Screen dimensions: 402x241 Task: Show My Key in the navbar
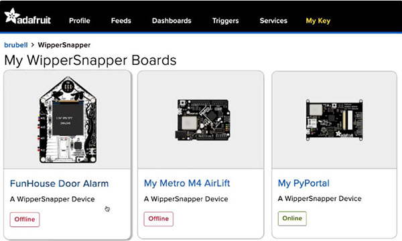pos(318,21)
